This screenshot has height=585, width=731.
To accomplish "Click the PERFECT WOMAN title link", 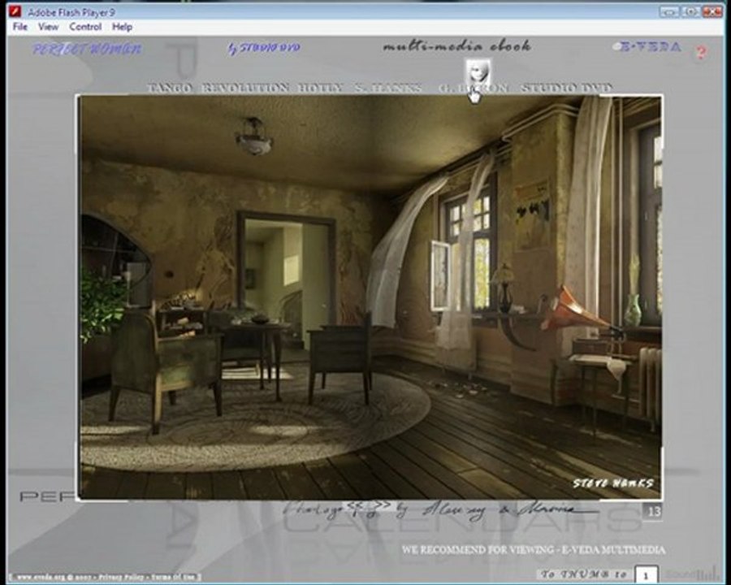I will [x=87, y=49].
